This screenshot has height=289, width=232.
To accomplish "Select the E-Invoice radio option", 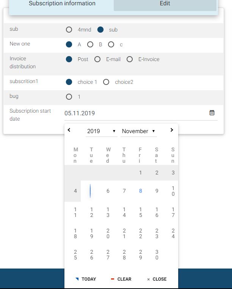I will click(130, 59).
